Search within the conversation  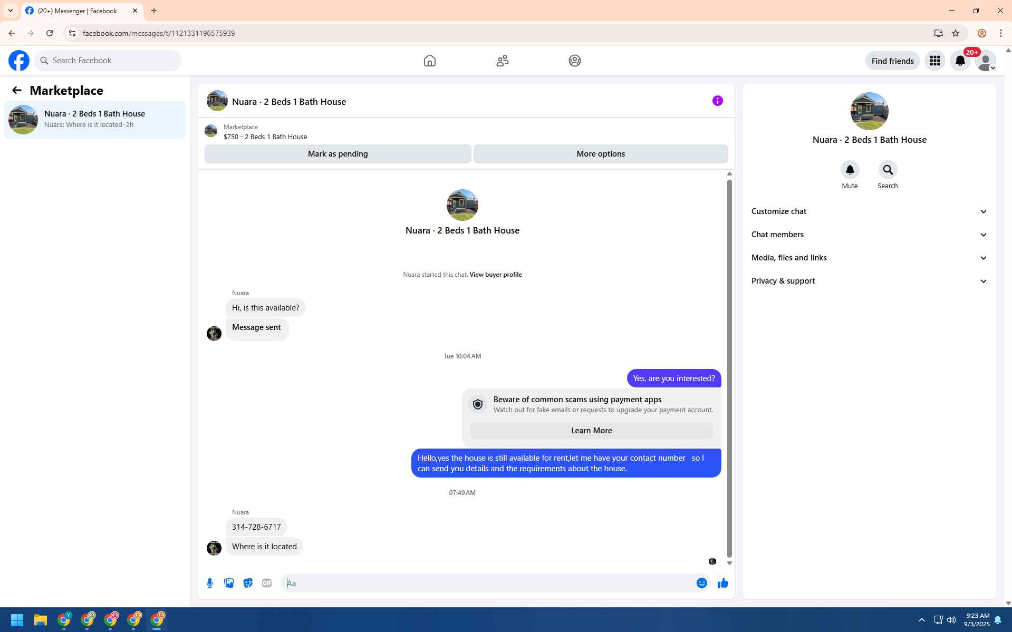click(x=888, y=170)
